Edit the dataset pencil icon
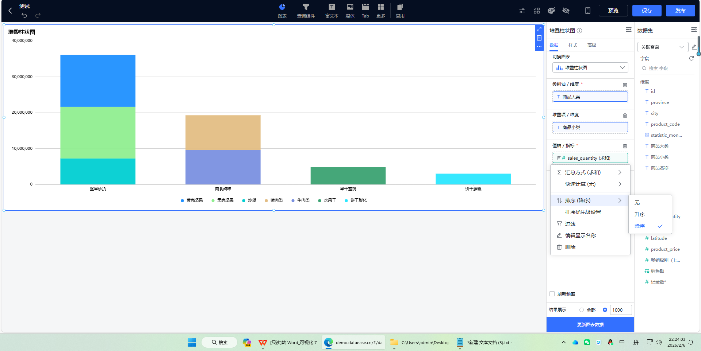This screenshot has height=351, width=701. [694, 47]
